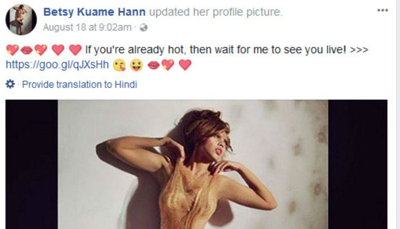The height and width of the screenshot is (229, 400).
Task: Open the August 18 at 9:02am timestamp
Action: 87,28
